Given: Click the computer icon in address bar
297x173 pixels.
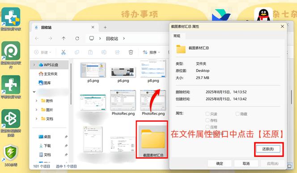Looking at the screenshot, I should [92, 38].
